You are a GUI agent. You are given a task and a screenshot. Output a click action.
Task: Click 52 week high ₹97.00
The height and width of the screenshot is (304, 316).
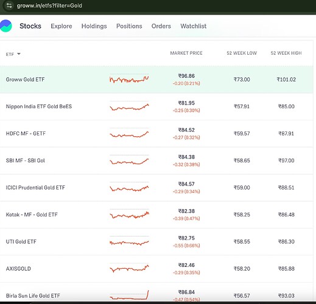click(x=286, y=161)
